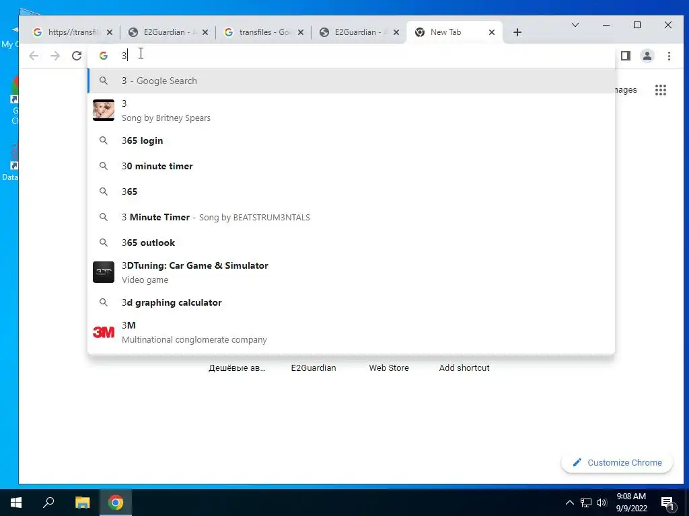Close the New Tab tab
The height and width of the screenshot is (516, 689).
coord(492,32)
